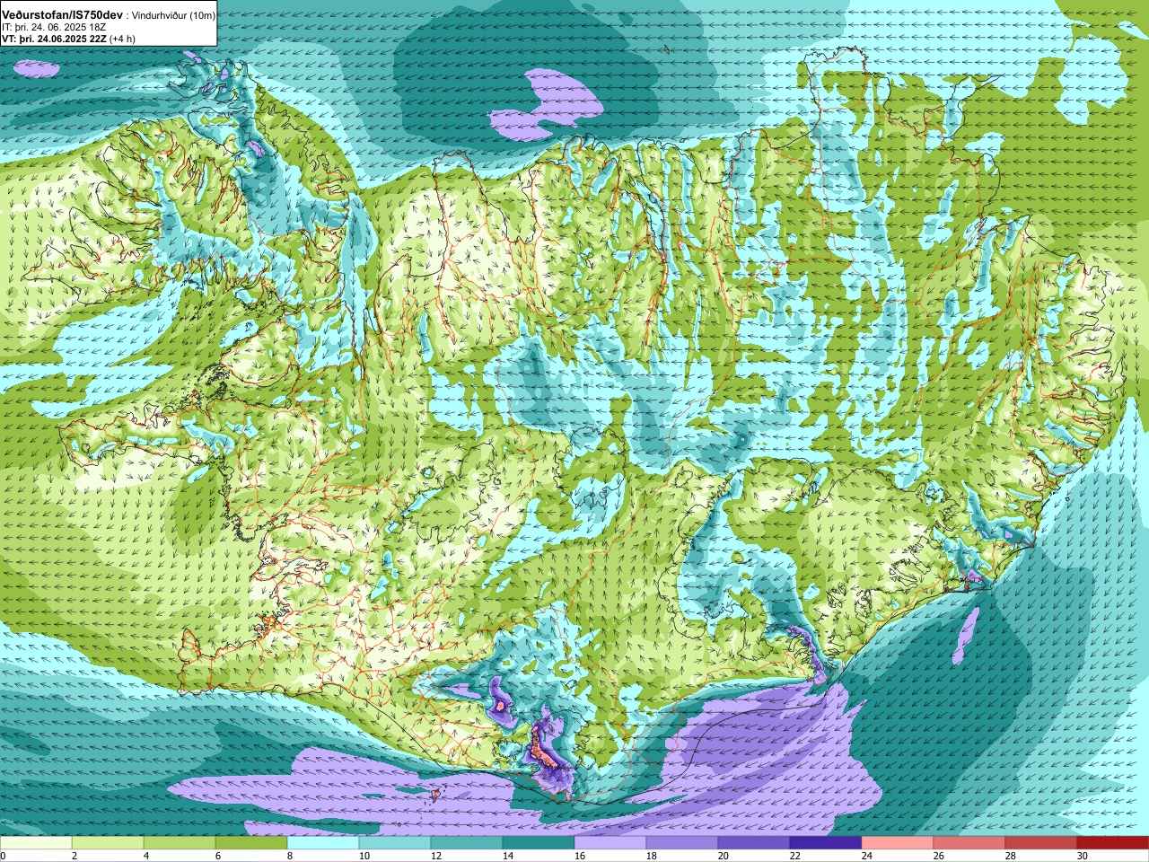Select the violet 18–20 legend swatch

click(682, 843)
